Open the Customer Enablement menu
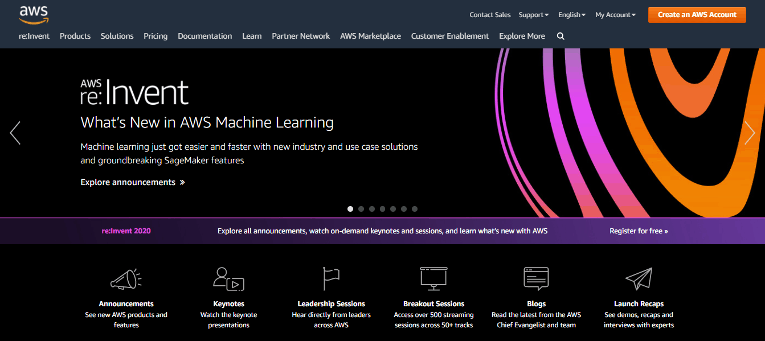The height and width of the screenshot is (341, 765). click(450, 36)
